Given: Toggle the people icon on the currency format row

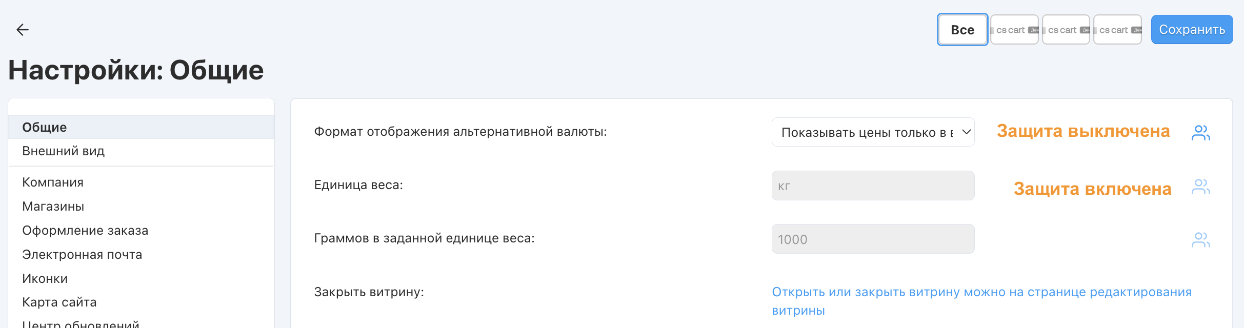Looking at the screenshot, I should tap(1200, 133).
